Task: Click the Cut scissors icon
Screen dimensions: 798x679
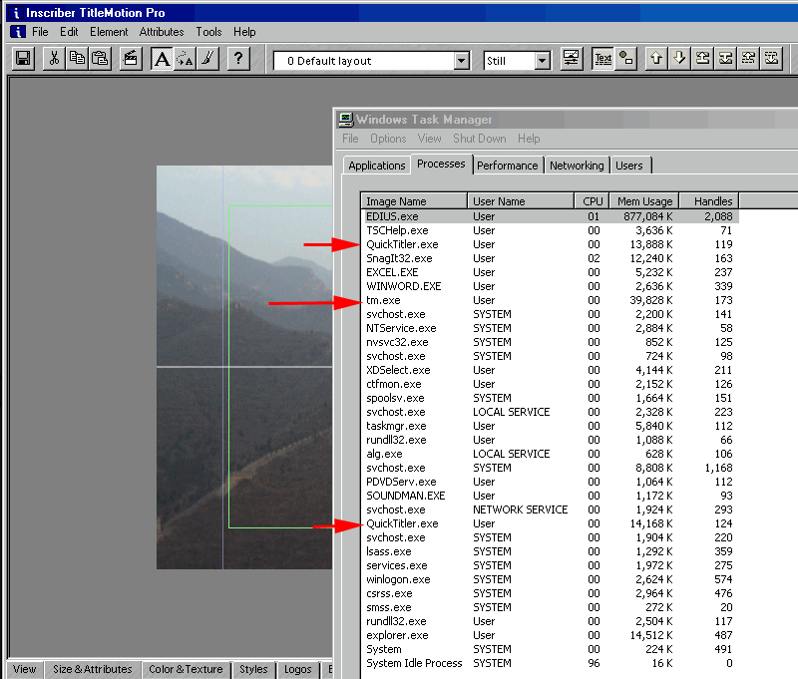Action: pyautogui.click(x=54, y=59)
